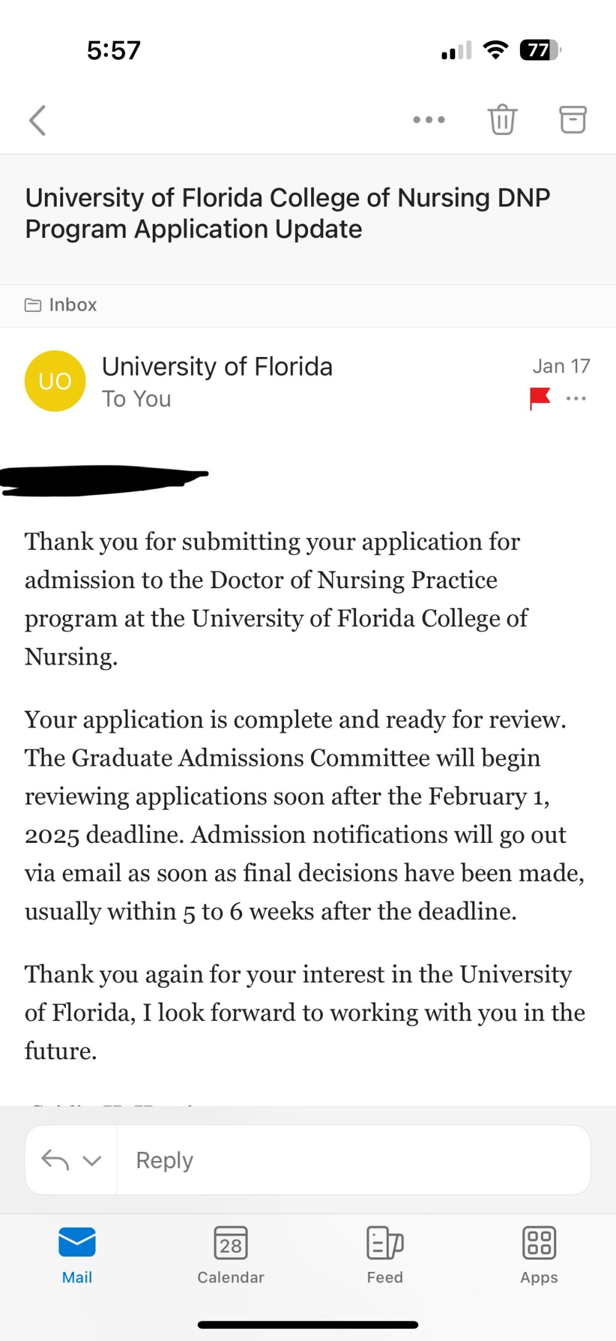Toggle the red flag on this message
616x1341 pixels.
(x=540, y=398)
